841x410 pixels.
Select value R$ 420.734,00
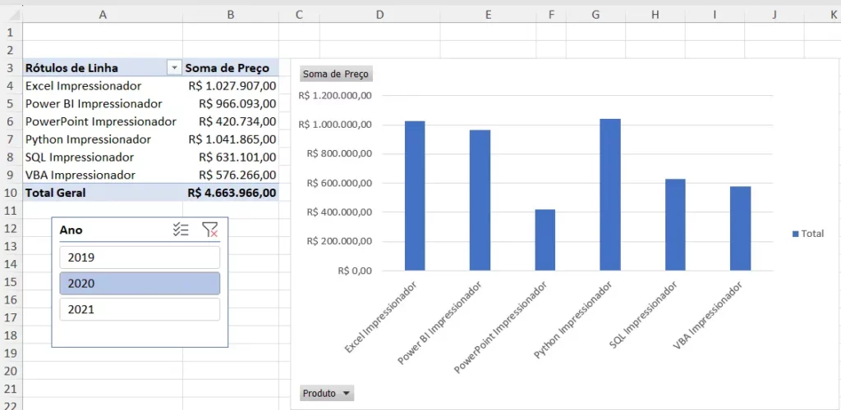[x=231, y=121]
